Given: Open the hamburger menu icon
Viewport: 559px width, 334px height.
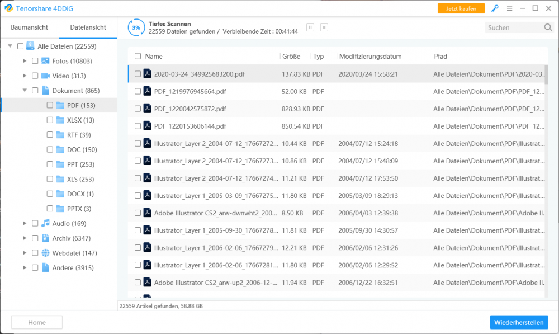Looking at the screenshot, I should point(509,8).
